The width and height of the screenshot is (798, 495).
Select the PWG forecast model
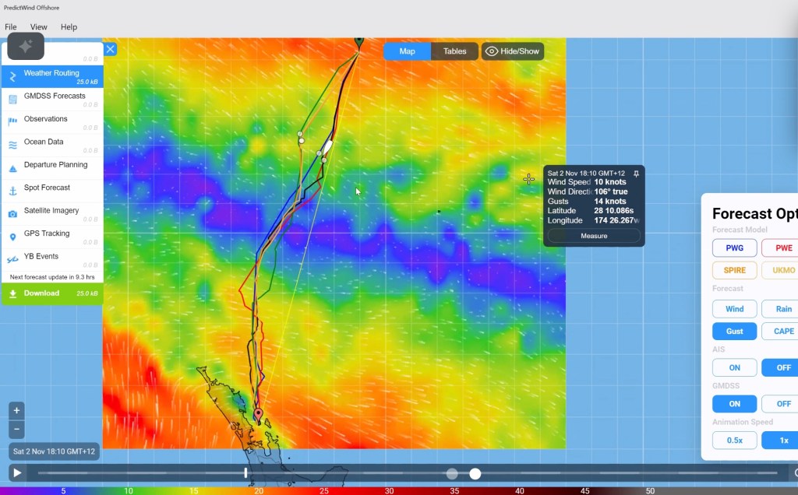coord(734,248)
